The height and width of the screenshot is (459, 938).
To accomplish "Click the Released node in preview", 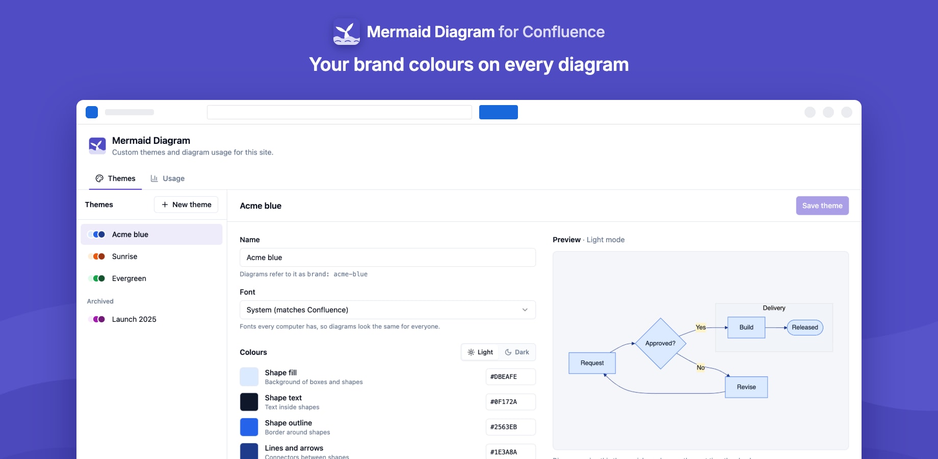I will point(805,327).
